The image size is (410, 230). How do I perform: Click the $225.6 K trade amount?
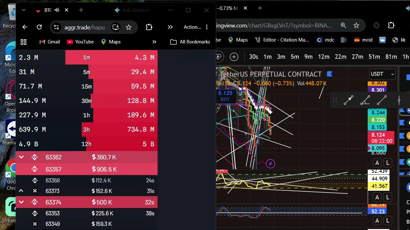[x=102, y=213]
